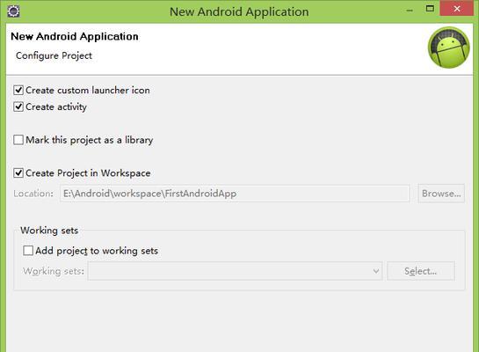This screenshot has height=352, width=479.
Task: Minimize the New Android Application window
Action: point(410,10)
